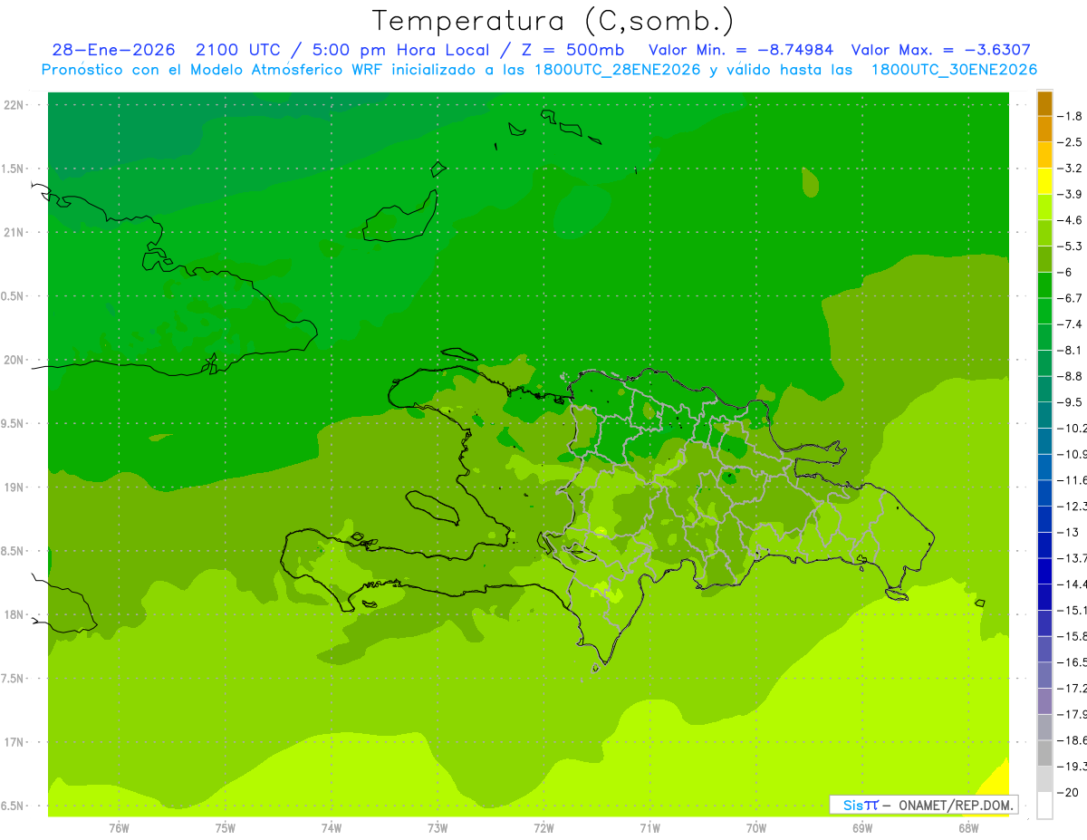Click dark blue swatch between -13.7 and -14.4
The image size is (1087, 840).
pos(1044,571)
